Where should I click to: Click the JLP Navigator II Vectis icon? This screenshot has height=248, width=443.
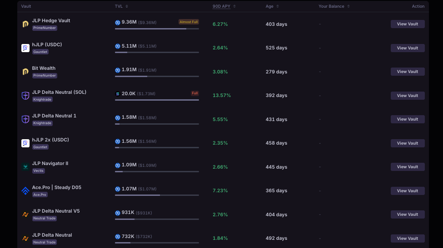coord(25,167)
